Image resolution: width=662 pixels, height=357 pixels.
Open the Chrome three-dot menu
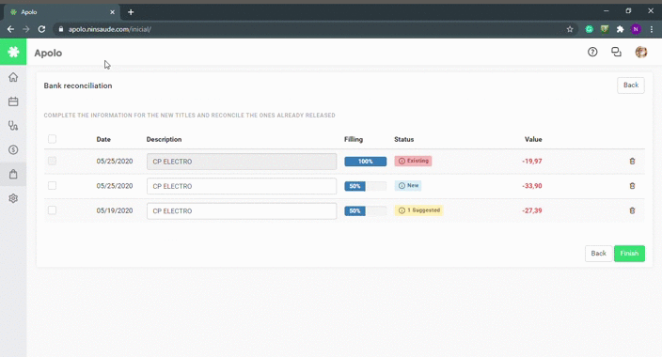point(652,29)
